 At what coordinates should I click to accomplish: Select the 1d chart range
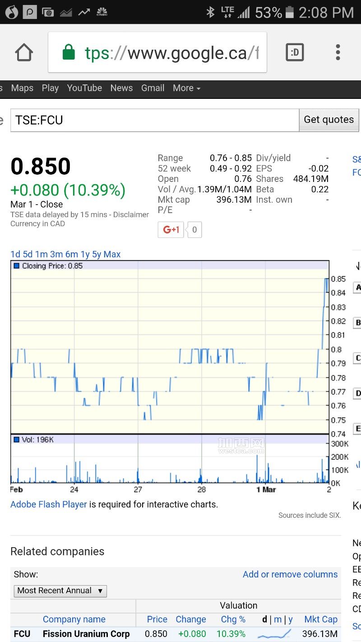(x=15, y=254)
